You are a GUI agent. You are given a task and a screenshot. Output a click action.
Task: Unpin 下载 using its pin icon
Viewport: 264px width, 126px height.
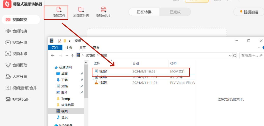click(82, 80)
